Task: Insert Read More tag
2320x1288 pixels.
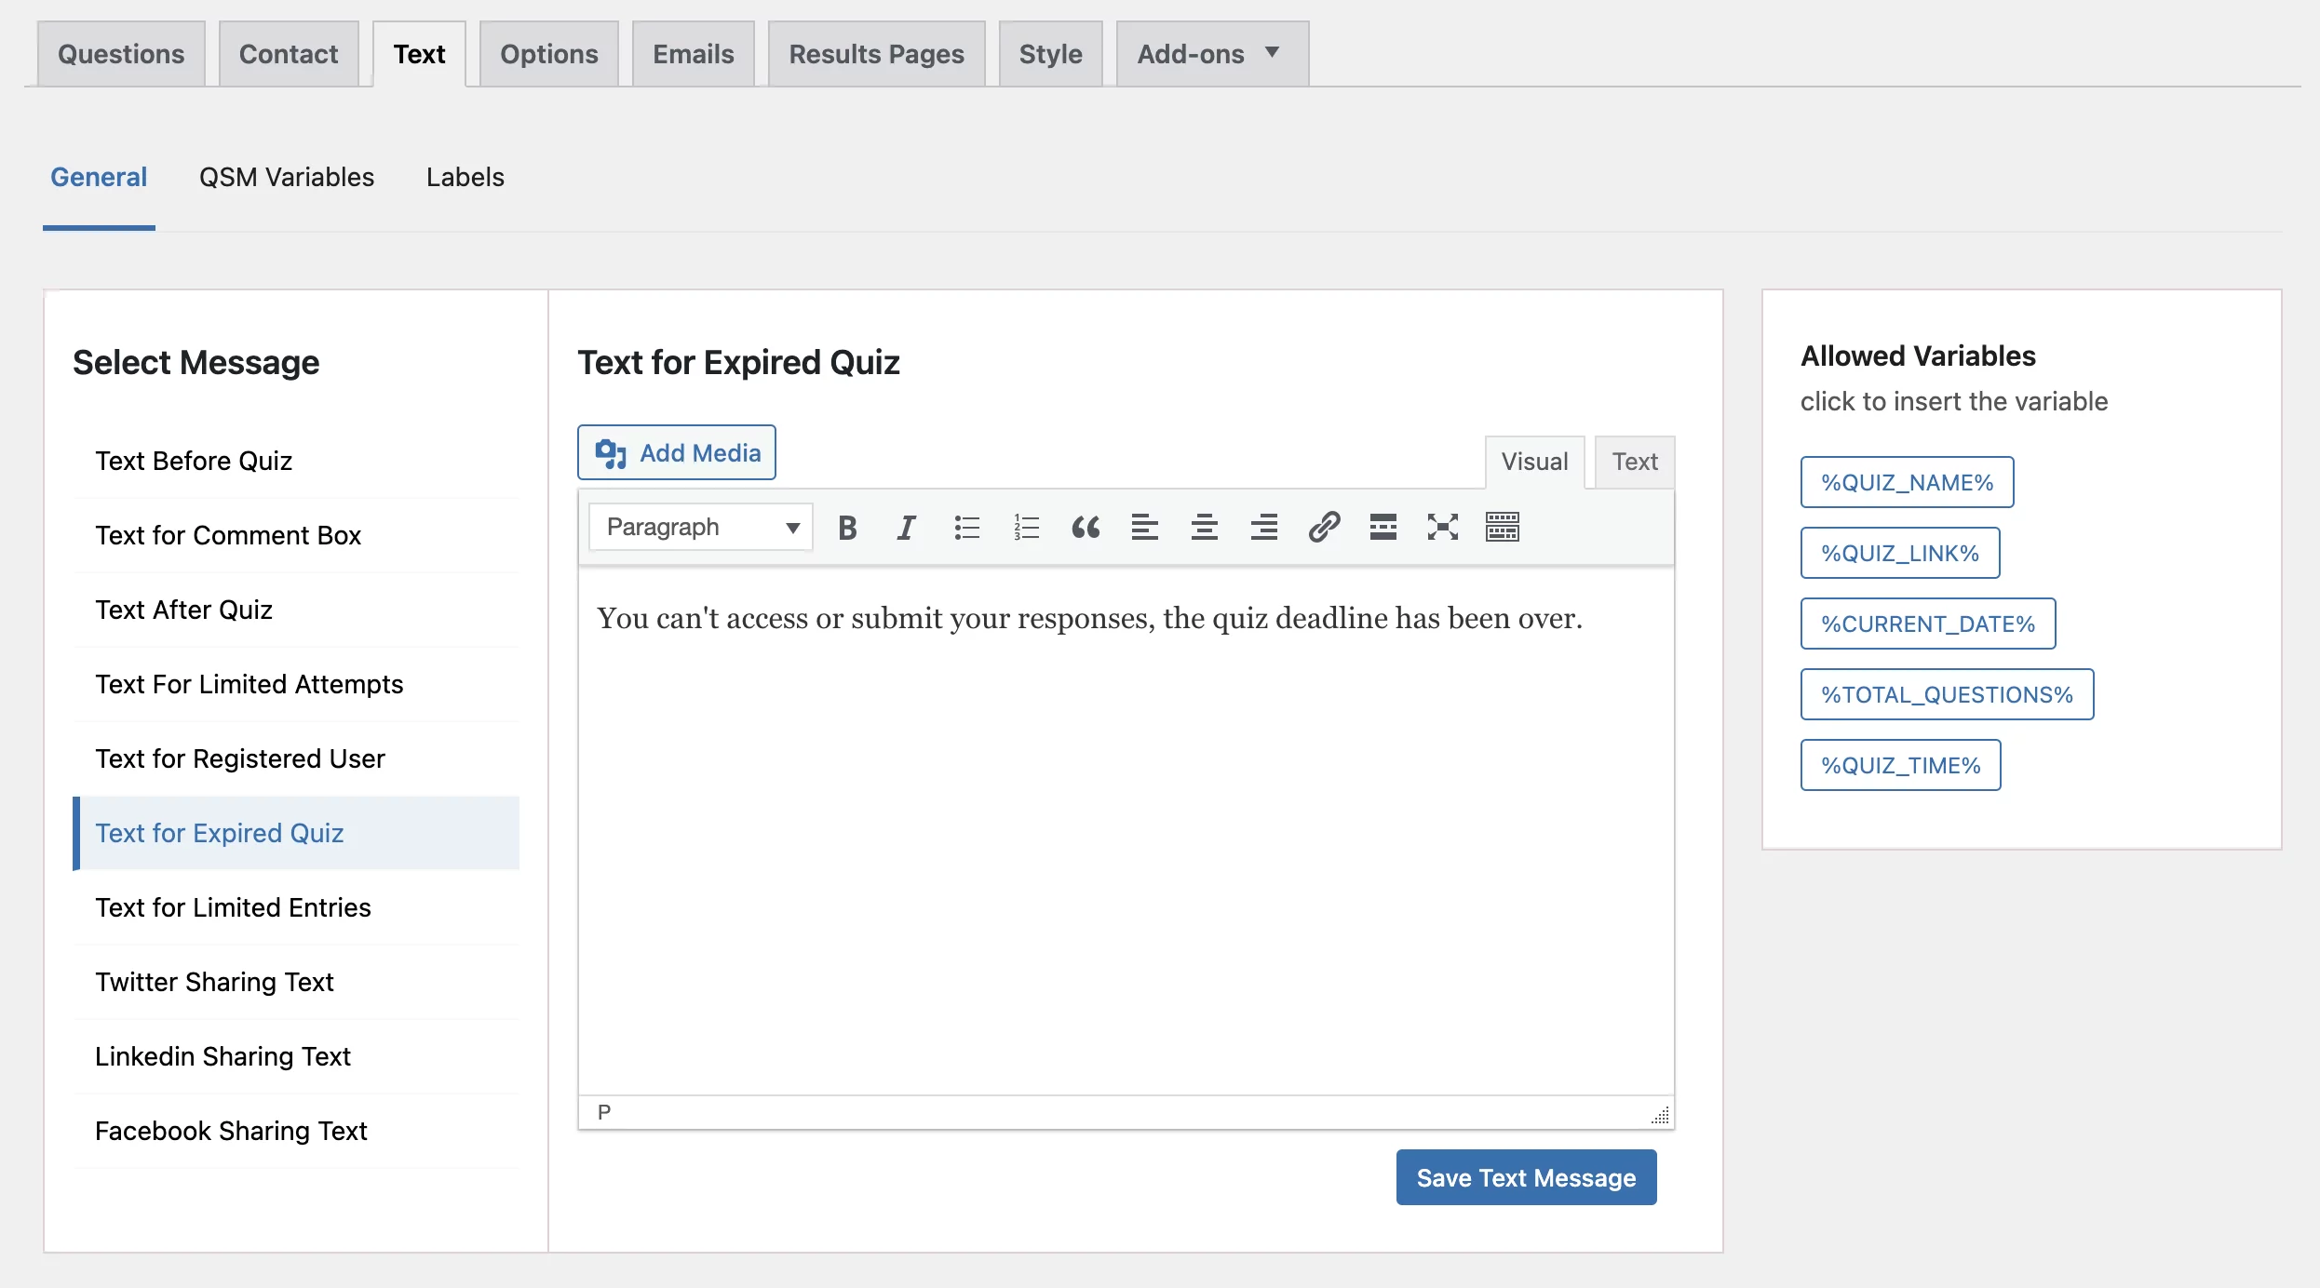Action: coord(1383,528)
